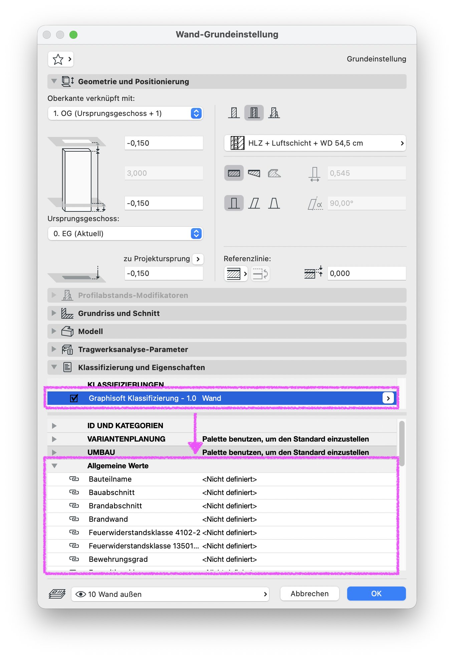Collapse the Geometrie und Positionierung panel

point(54,81)
